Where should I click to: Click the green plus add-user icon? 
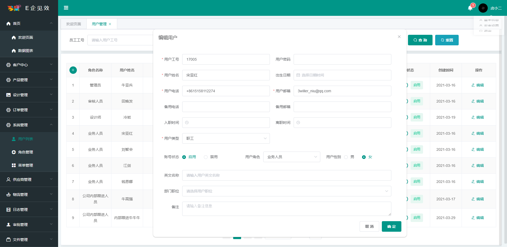pyautogui.click(x=73, y=70)
